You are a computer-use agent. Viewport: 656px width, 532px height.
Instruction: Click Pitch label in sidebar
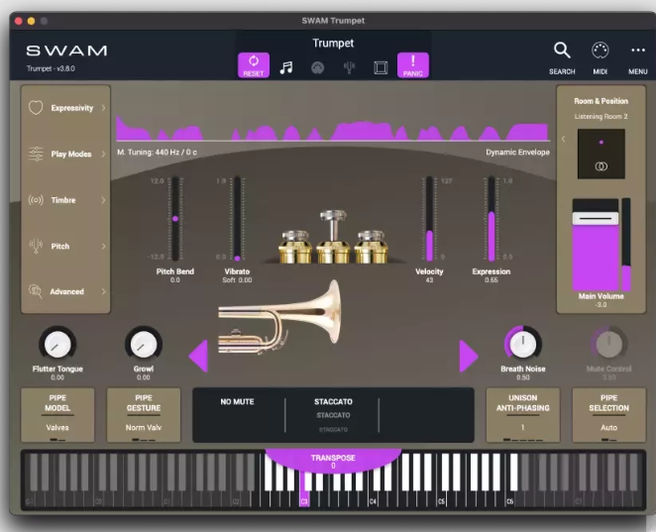[x=60, y=246]
